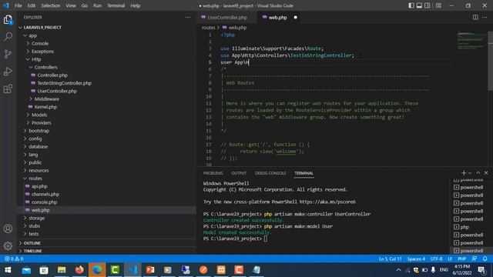Open the File menu
This screenshot has width=493, height=277.
(18, 5)
